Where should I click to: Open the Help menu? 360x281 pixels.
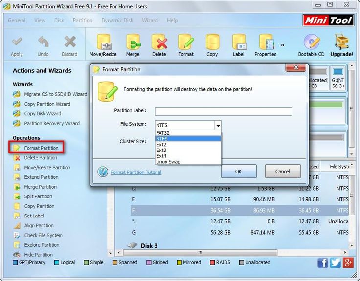(172, 21)
